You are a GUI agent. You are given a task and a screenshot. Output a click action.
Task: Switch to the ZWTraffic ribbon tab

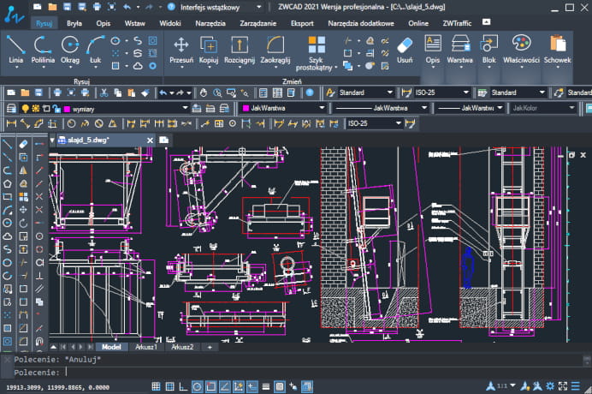click(457, 23)
